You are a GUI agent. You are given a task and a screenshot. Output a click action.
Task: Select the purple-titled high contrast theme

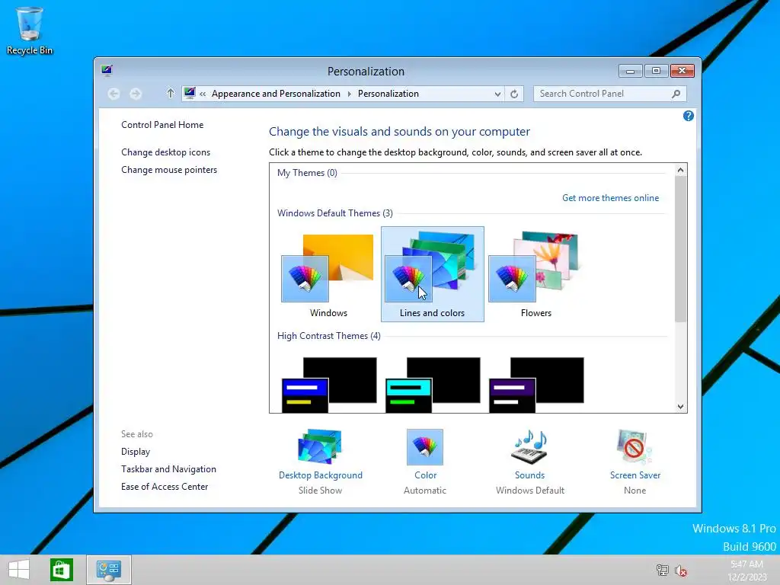point(536,385)
